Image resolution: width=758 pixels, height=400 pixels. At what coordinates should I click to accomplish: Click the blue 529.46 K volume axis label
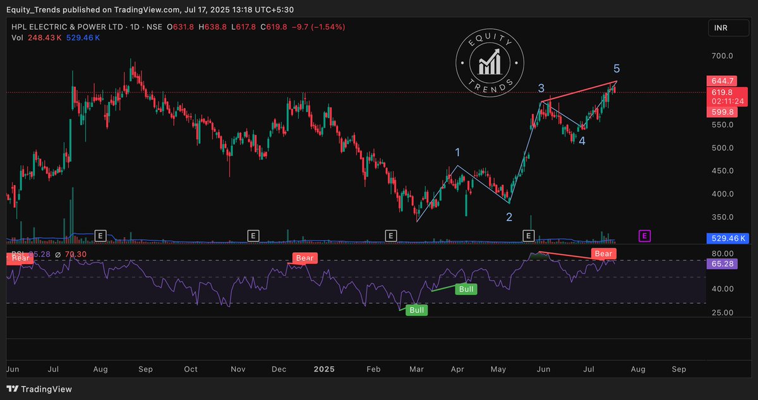pos(728,238)
